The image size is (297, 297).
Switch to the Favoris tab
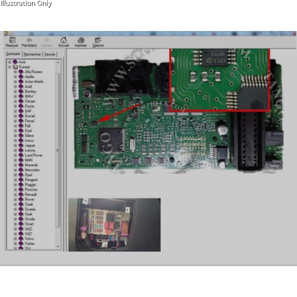50,54
